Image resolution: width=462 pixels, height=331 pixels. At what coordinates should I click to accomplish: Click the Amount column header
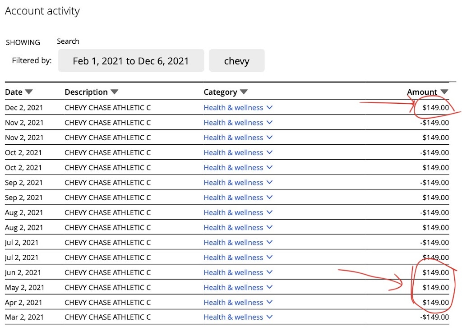point(422,92)
